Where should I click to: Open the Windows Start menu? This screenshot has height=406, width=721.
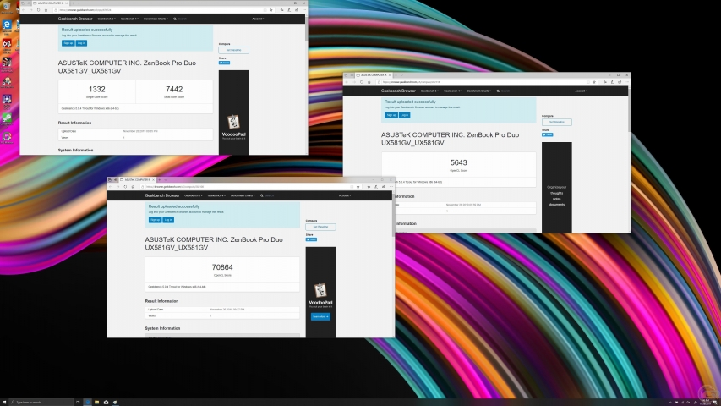[x=3, y=402]
